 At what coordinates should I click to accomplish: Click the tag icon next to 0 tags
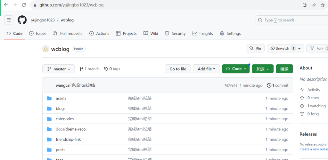tap(106, 69)
